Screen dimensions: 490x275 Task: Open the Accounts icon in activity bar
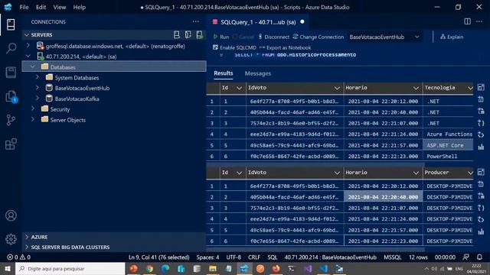point(11,215)
